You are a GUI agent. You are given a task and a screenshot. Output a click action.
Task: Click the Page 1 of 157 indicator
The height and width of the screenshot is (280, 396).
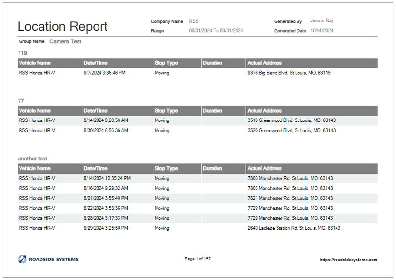click(x=198, y=259)
